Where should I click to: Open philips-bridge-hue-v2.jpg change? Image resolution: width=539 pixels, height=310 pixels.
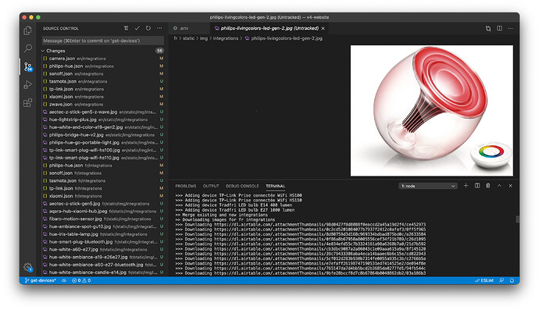click(103, 135)
